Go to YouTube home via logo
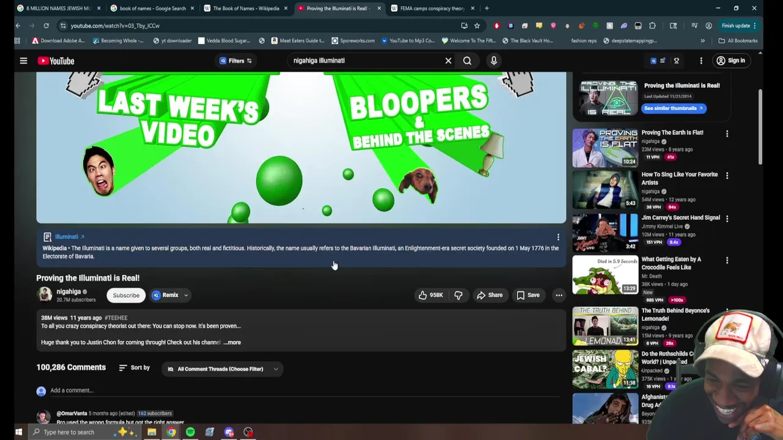 (56, 61)
